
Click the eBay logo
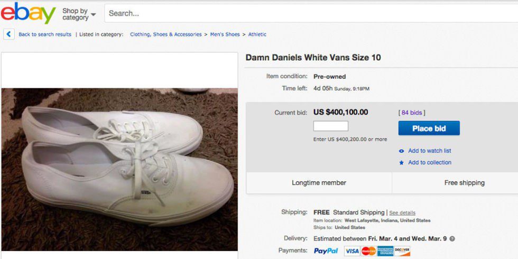point(28,13)
